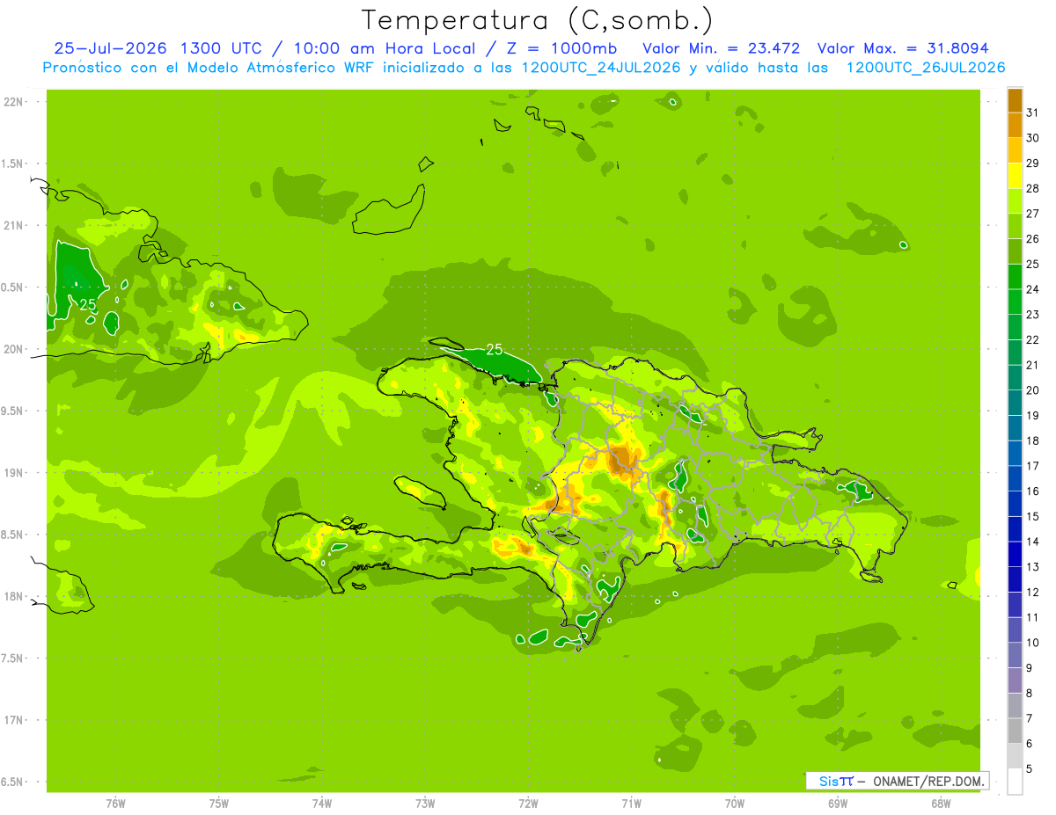Screen dimensions: 1056x815
Task: Click the '70W' longitude axis label
Action: pyautogui.click(x=735, y=804)
